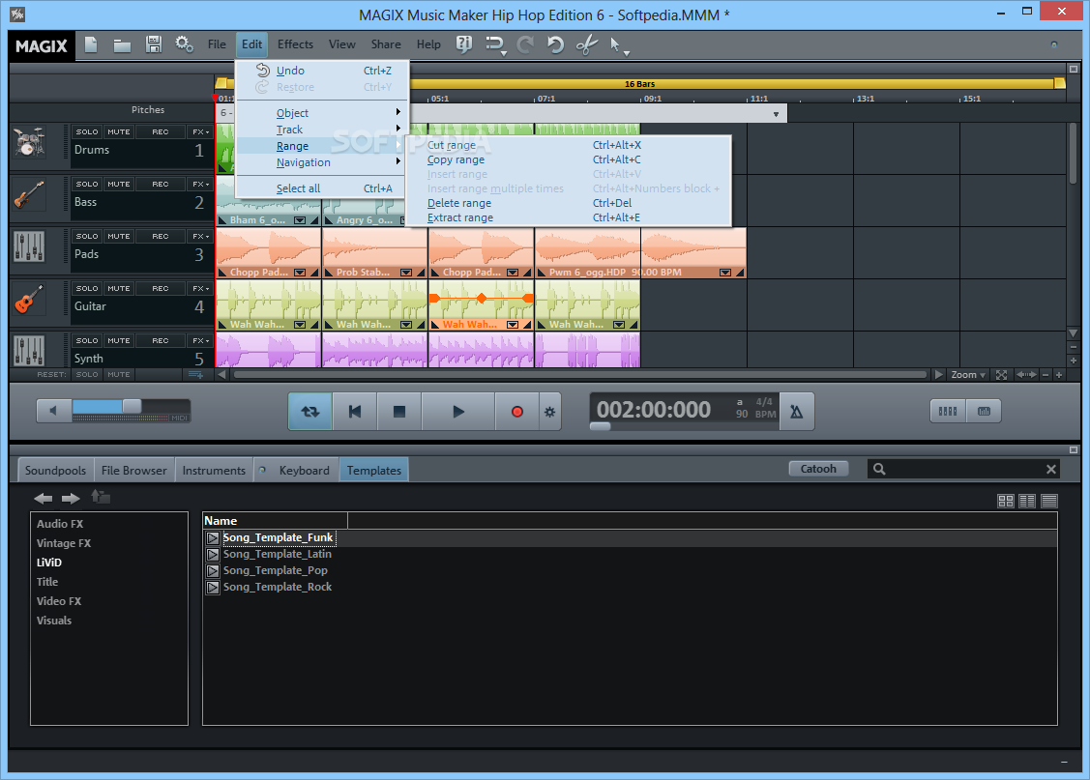Select the mouse pointer tool
This screenshot has width=1090, height=780.
click(616, 45)
